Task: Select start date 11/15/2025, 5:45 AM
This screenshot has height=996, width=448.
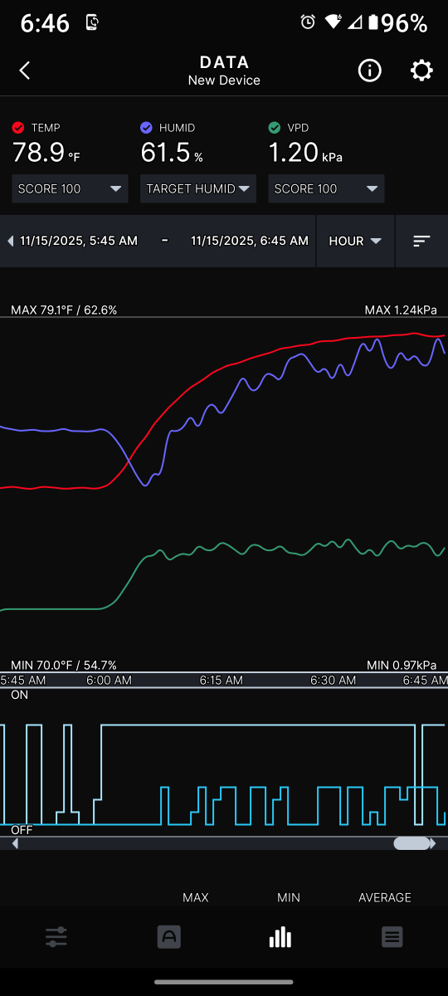Action: [78, 241]
